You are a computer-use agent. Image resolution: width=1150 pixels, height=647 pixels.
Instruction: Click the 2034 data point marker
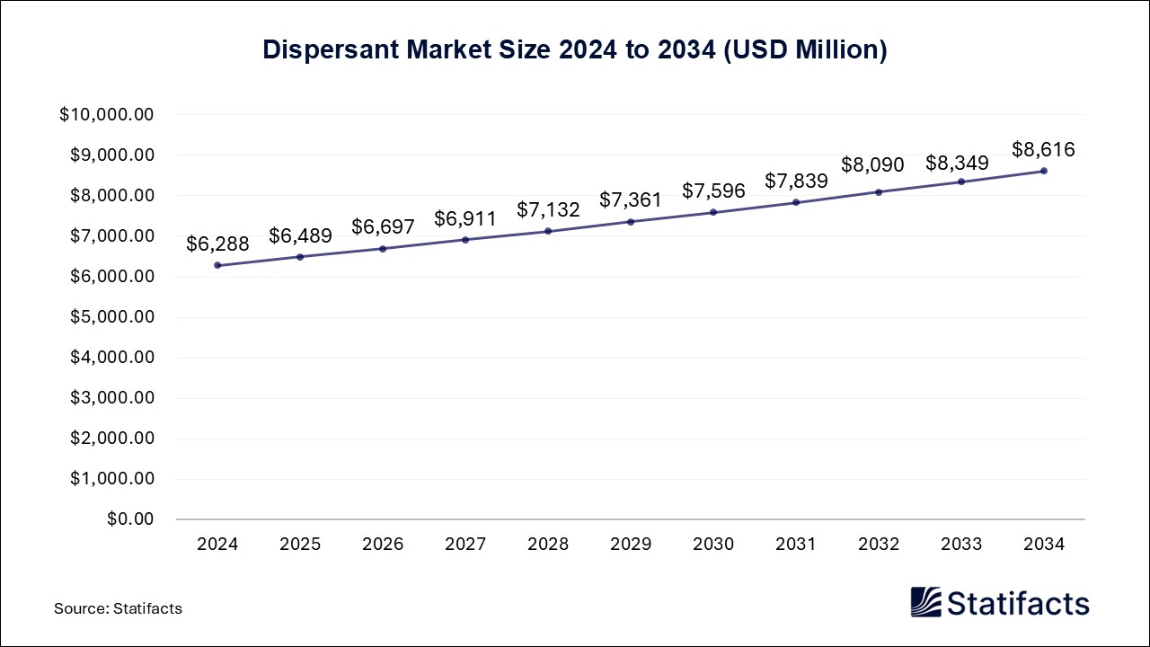(1044, 171)
